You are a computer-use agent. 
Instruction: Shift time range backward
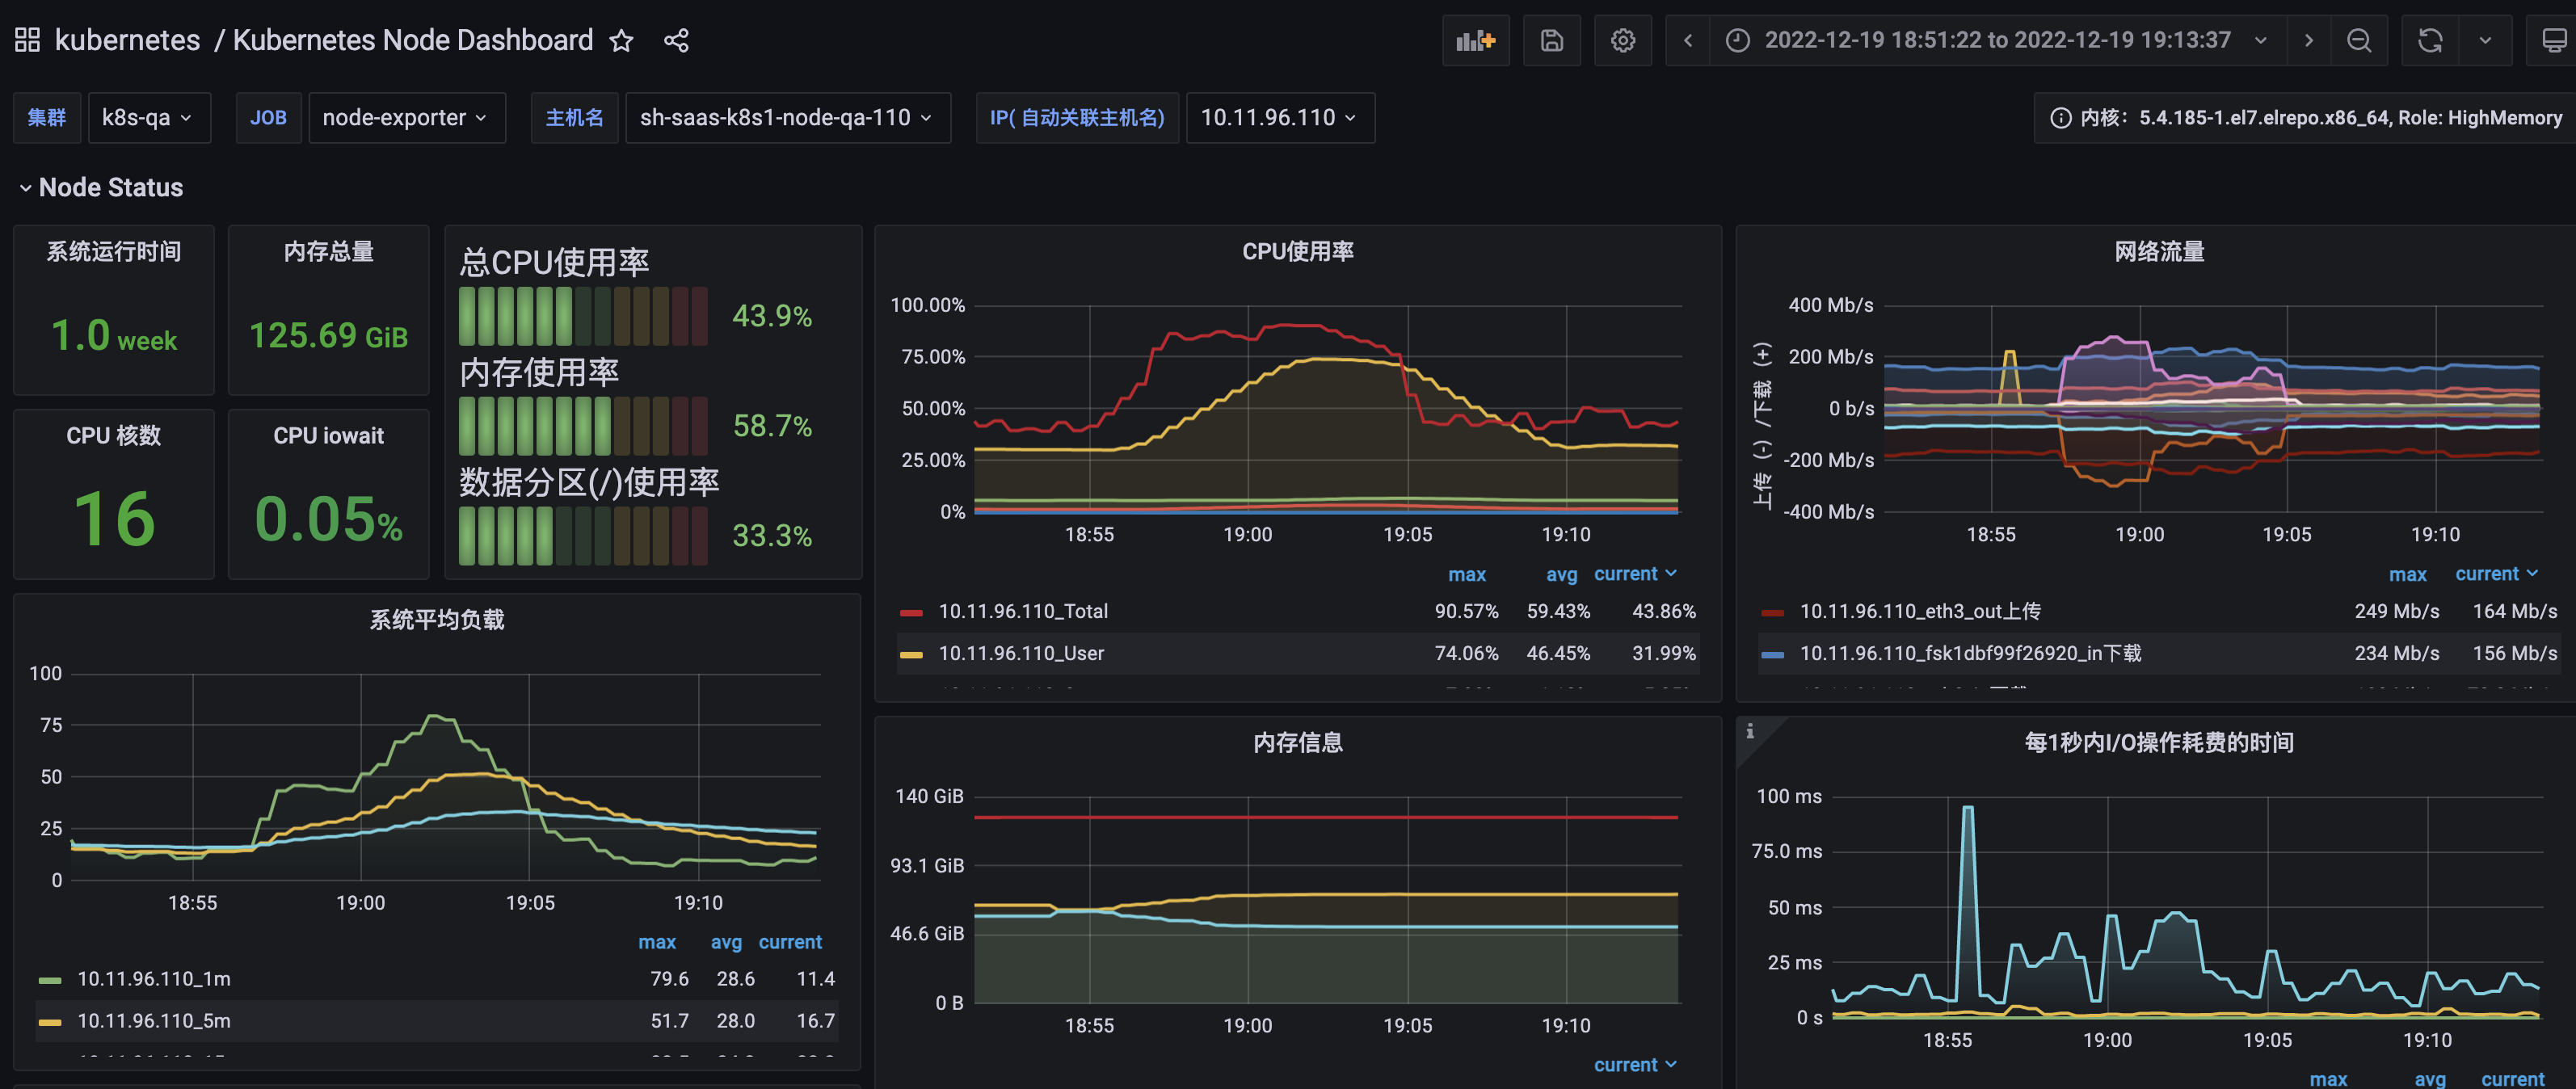click(1688, 40)
